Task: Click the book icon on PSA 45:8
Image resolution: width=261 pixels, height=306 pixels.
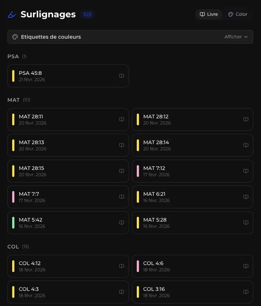Action: coord(122,76)
